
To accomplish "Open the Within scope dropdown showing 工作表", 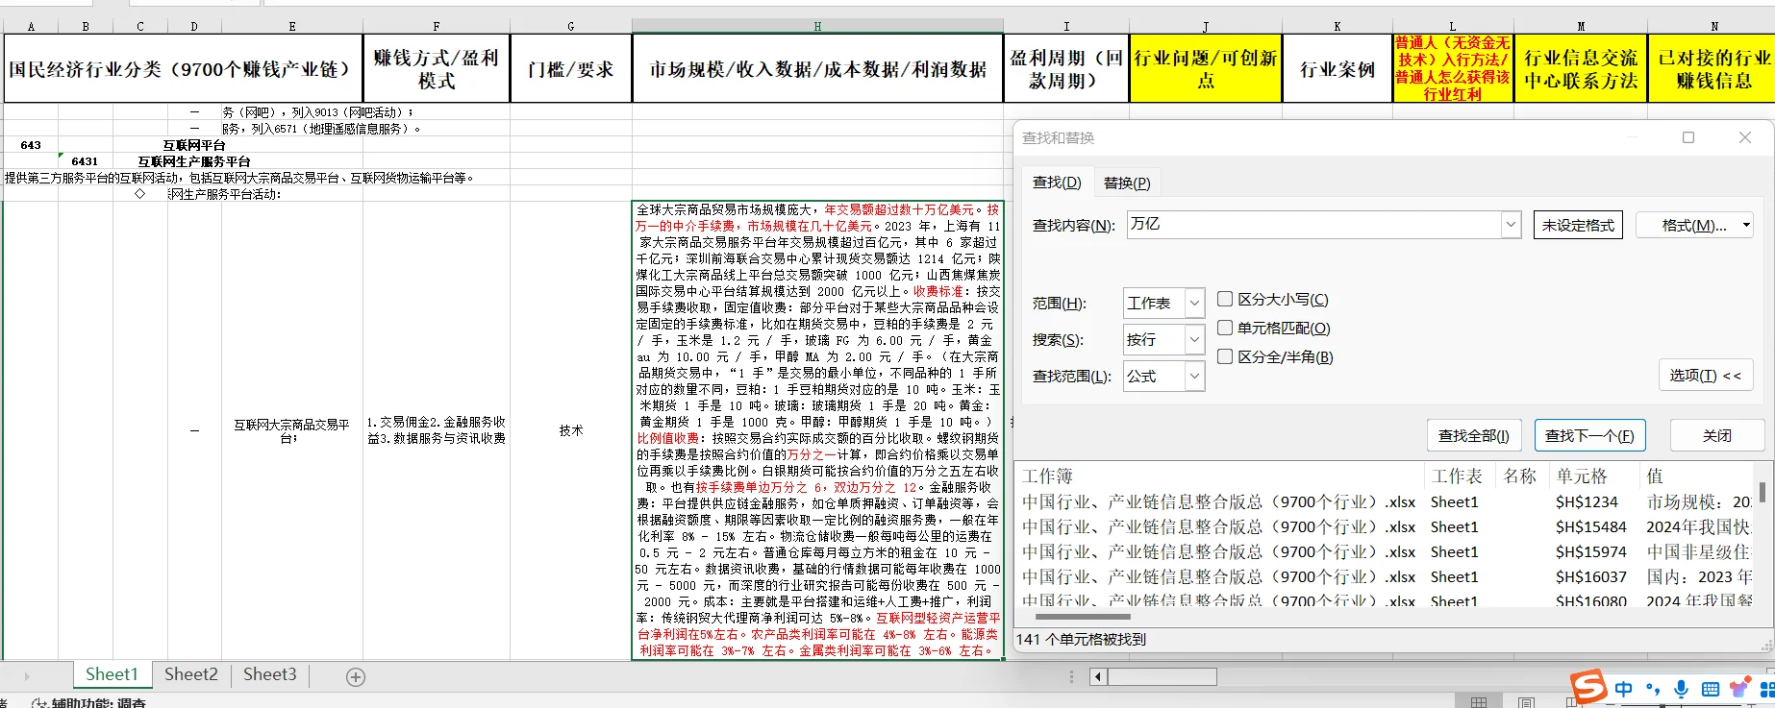I will pos(1194,304).
